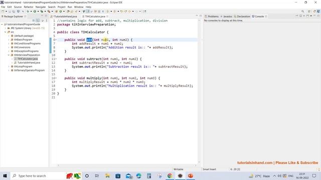The image size is (321, 180).
Task: Click the Save toolbar icon
Action: (x=10, y=11)
